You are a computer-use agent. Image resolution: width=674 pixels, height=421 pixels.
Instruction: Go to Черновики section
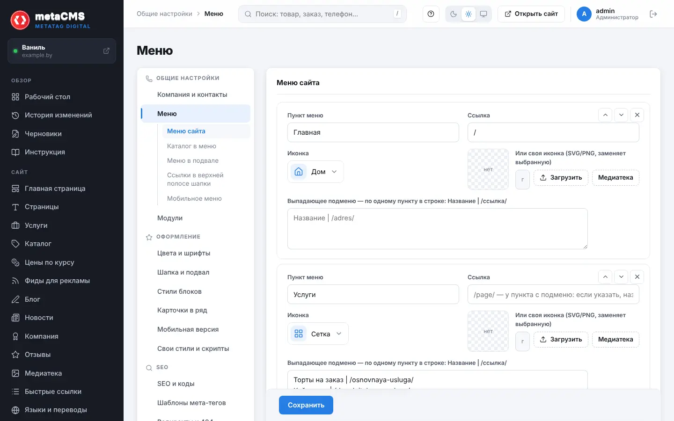click(x=62, y=134)
